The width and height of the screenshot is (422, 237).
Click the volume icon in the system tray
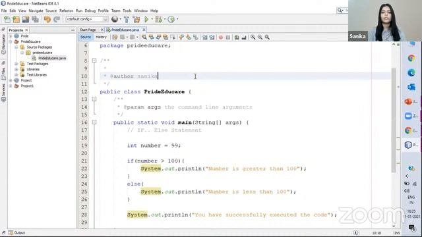point(407,190)
